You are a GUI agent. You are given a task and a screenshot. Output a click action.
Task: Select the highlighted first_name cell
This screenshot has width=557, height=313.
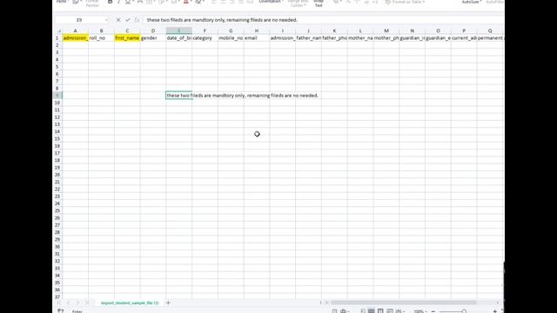[127, 38]
